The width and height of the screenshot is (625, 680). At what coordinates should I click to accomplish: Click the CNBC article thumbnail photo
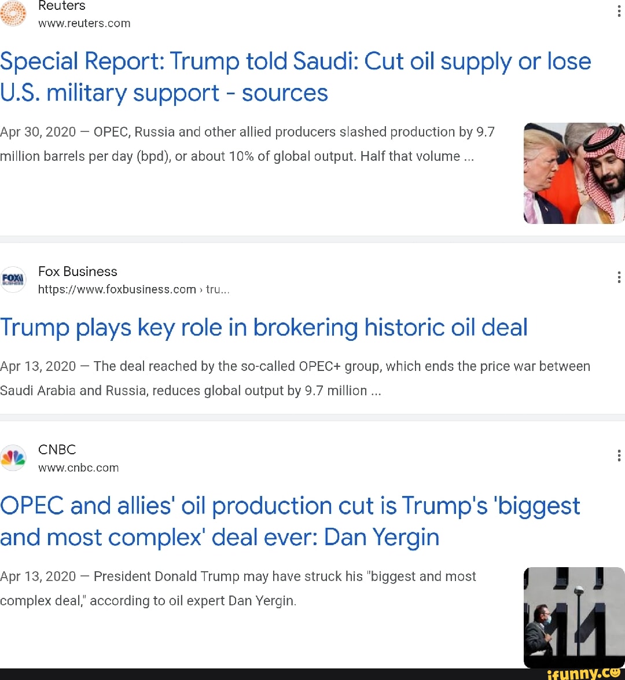click(x=574, y=617)
